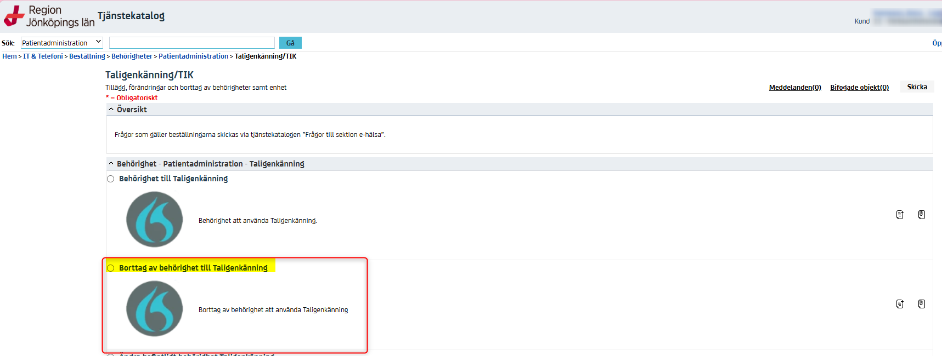Collapse the Behörighet - Patientadministration - Taligenkänning section

coord(111,164)
